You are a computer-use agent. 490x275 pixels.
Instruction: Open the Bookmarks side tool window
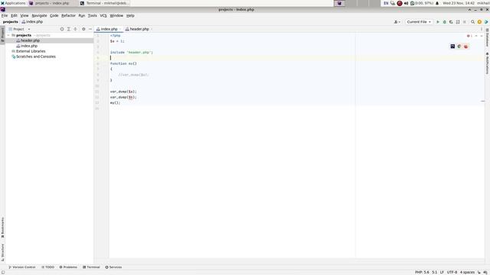pyautogui.click(x=2, y=228)
